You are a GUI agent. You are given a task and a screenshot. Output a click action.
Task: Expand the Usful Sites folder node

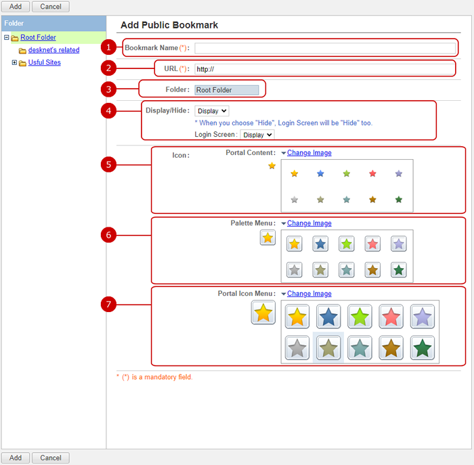(x=14, y=62)
